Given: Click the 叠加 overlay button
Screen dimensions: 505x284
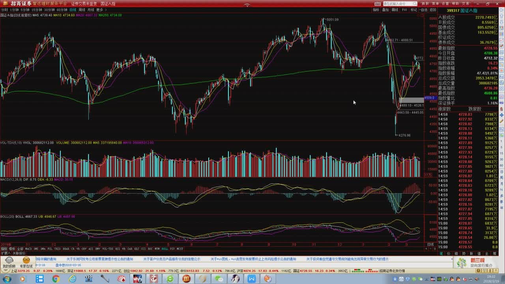Looking at the screenshot, I should [385, 10].
